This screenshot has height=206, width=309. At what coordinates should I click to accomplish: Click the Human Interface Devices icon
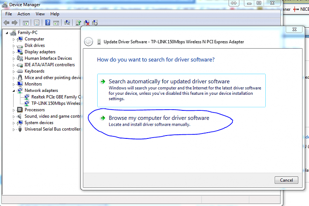20,59
